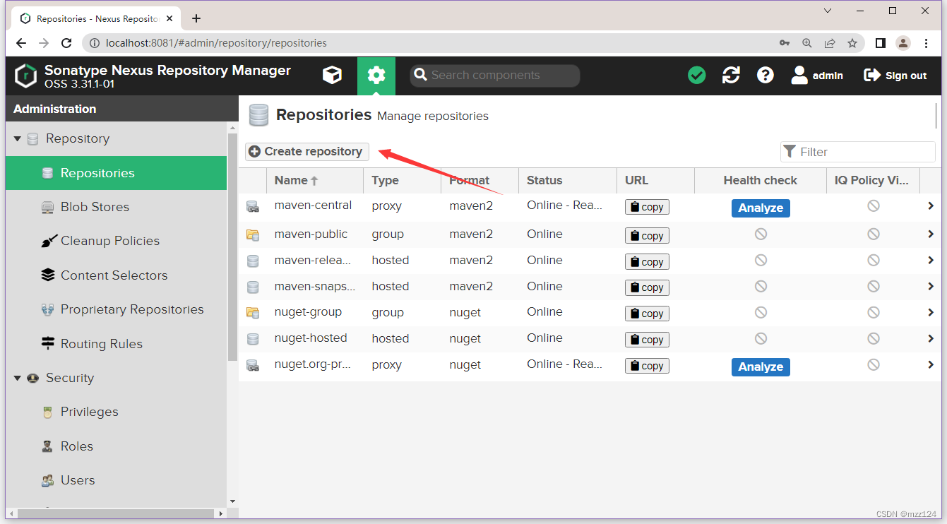Click the vertical scrollbar of the sidebar

pyautogui.click(x=233, y=247)
